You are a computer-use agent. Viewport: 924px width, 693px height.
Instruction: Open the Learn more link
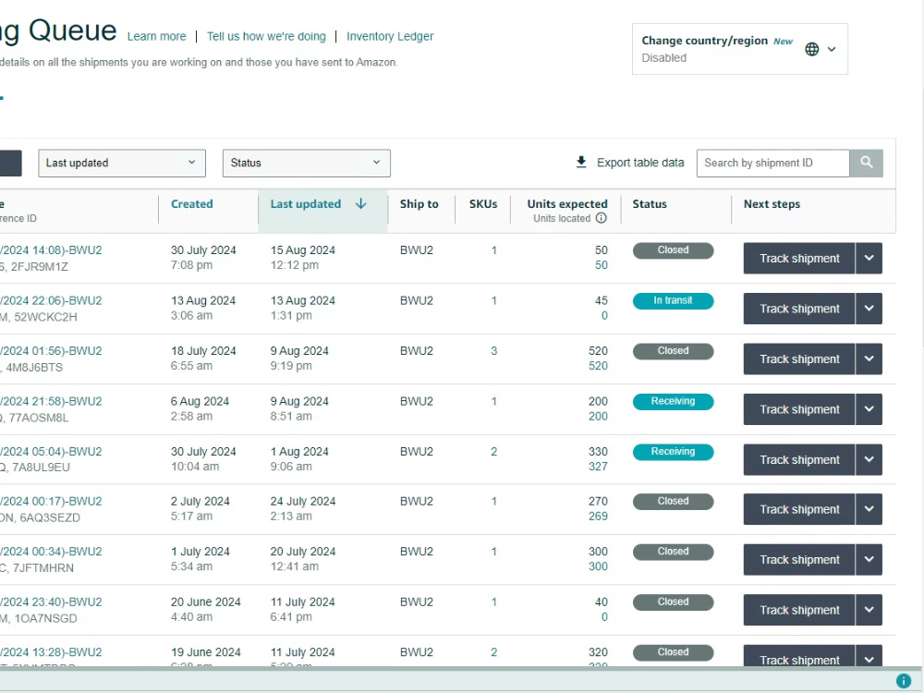click(x=157, y=37)
